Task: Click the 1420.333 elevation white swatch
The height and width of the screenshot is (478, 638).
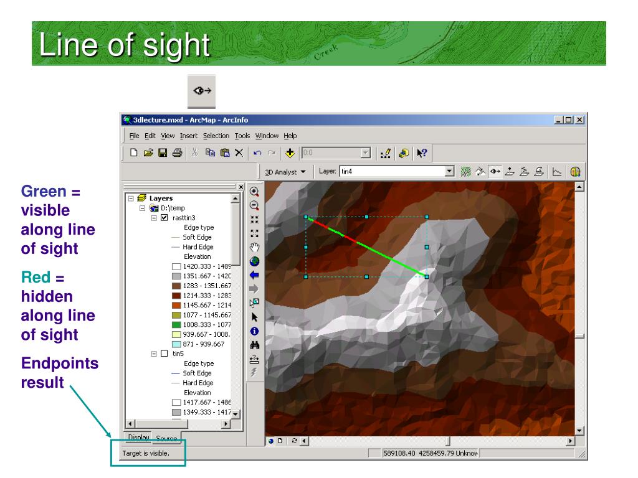Action: [176, 266]
